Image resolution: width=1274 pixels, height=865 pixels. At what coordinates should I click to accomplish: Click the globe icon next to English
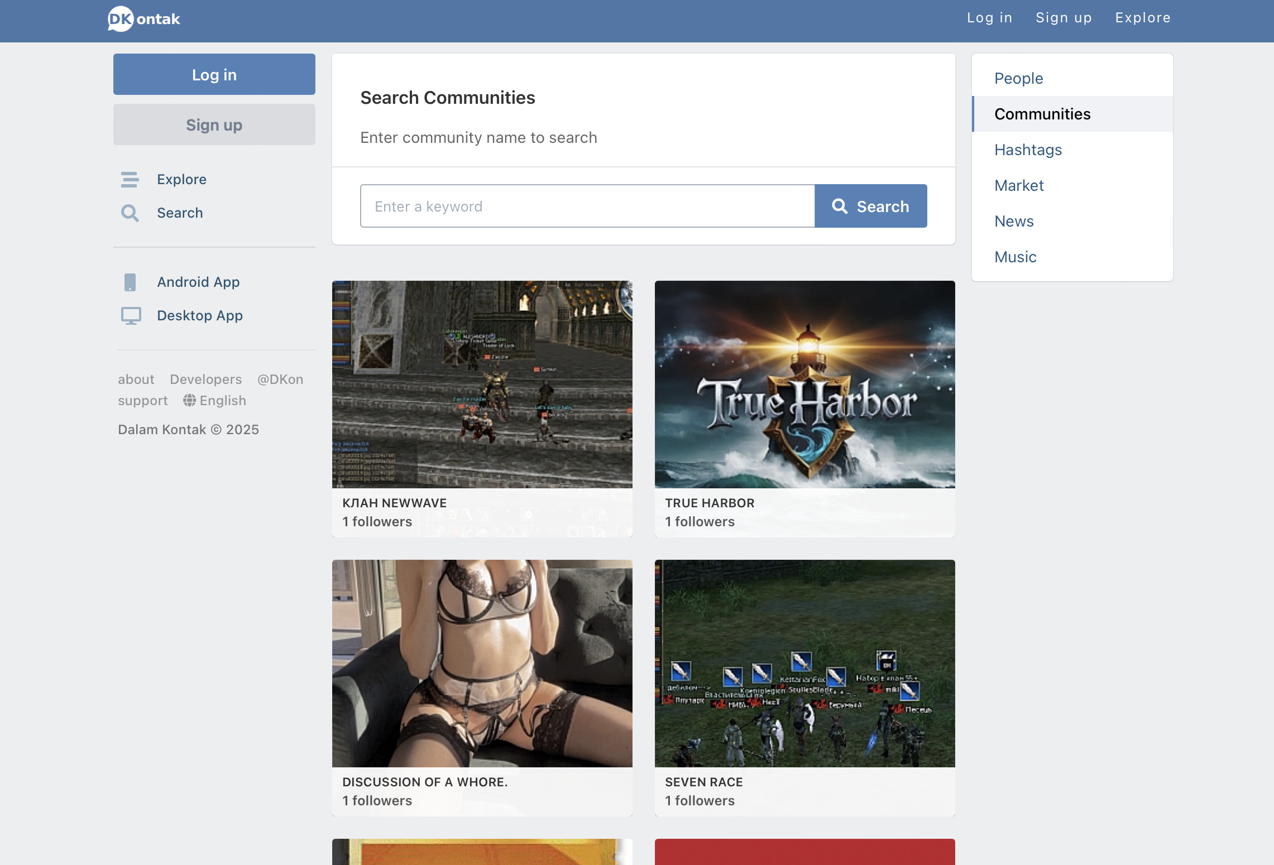click(190, 401)
